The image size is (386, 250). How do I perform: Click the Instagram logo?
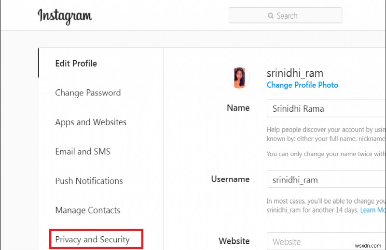pos(65,16)
